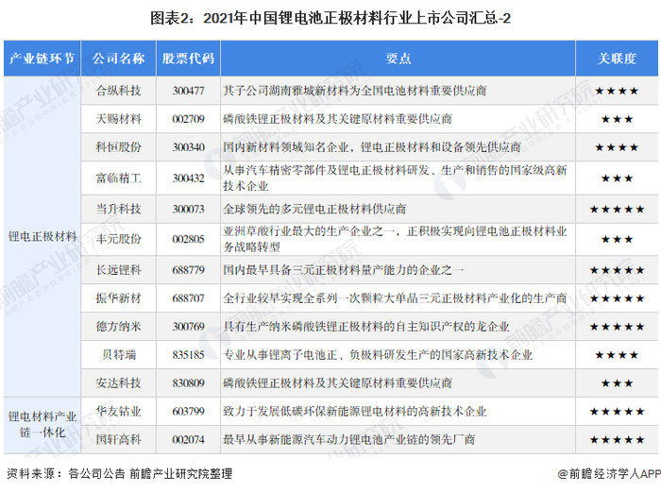661x492 pixels.
Task: Click 长远锂科's description about 三元正极材料量产能力
Action: (343, 270)
